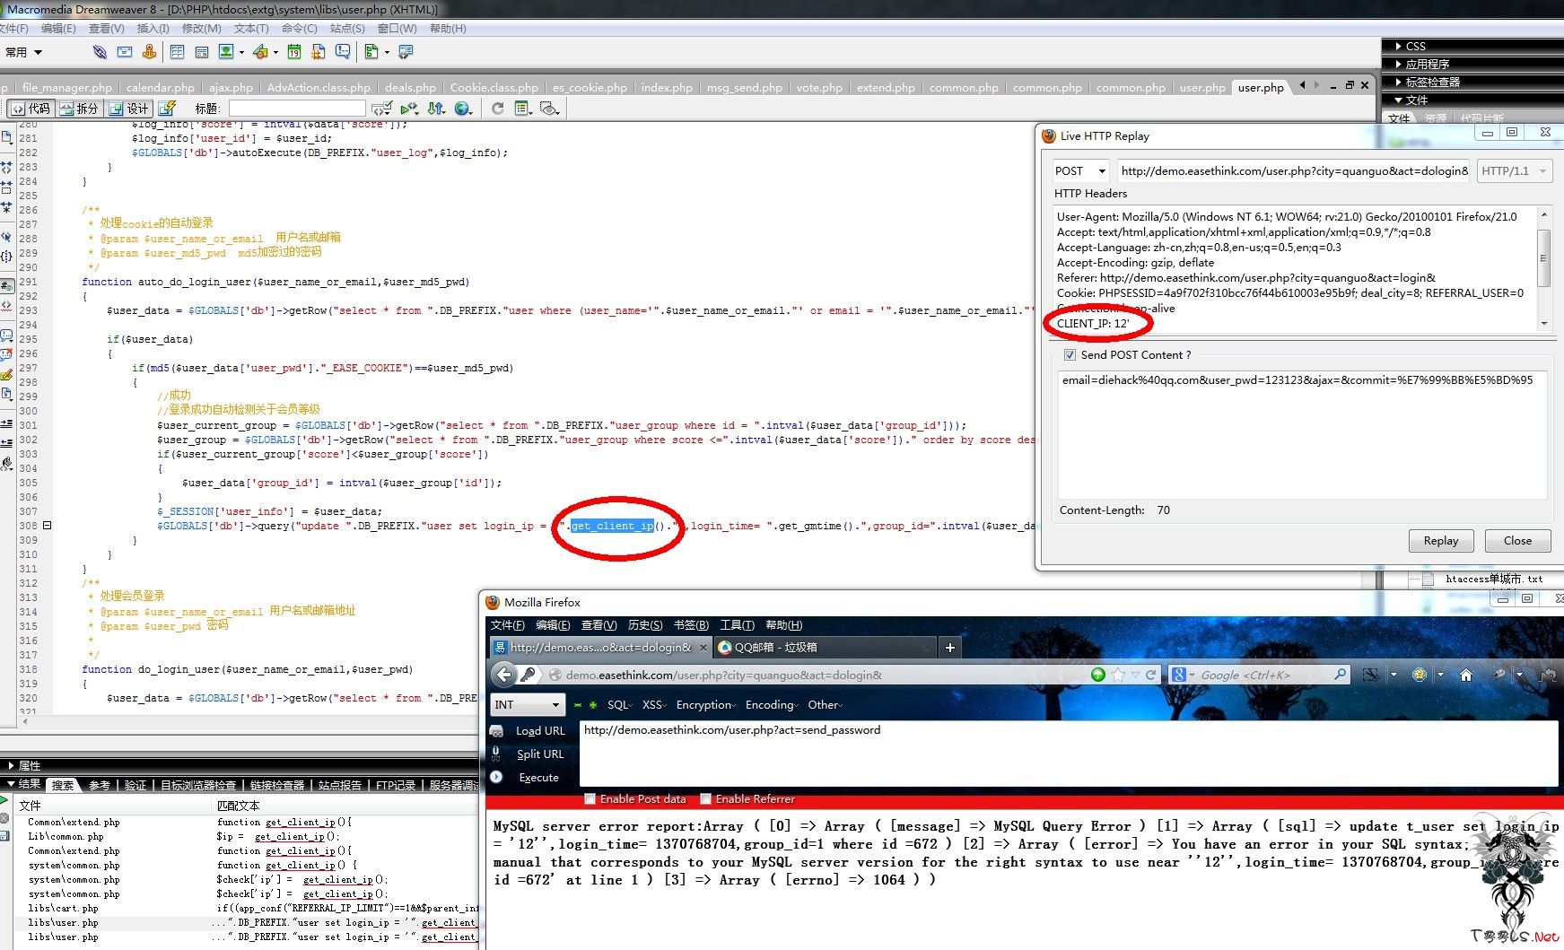Click the Debug in Browser icon with green arrow
Viewport: 1564px width, 950px height.
click(x=409, y=109)
